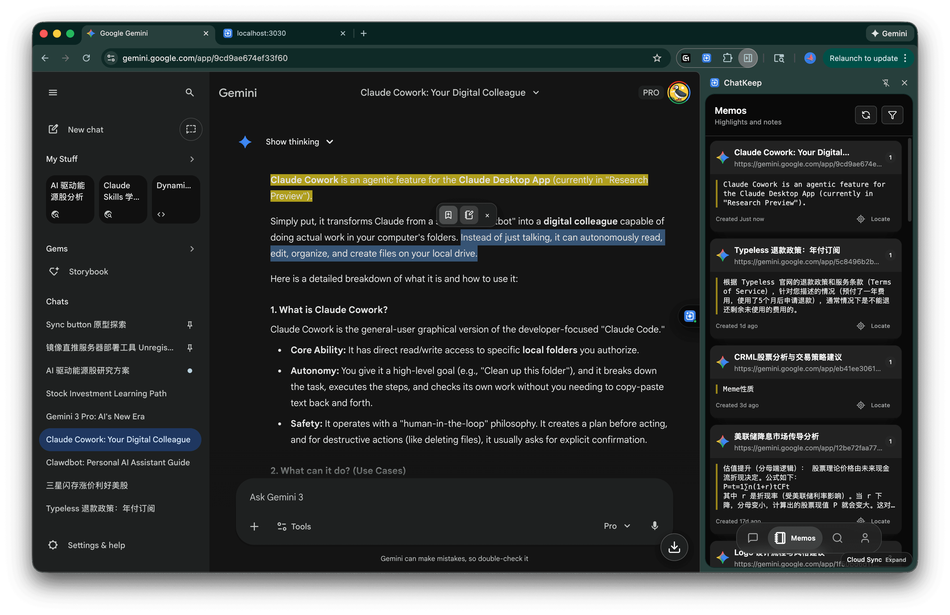950x615 pixels.
Task: Click the profile icon in ChatKeep bottom bar
Action: [x=865, y=538]
